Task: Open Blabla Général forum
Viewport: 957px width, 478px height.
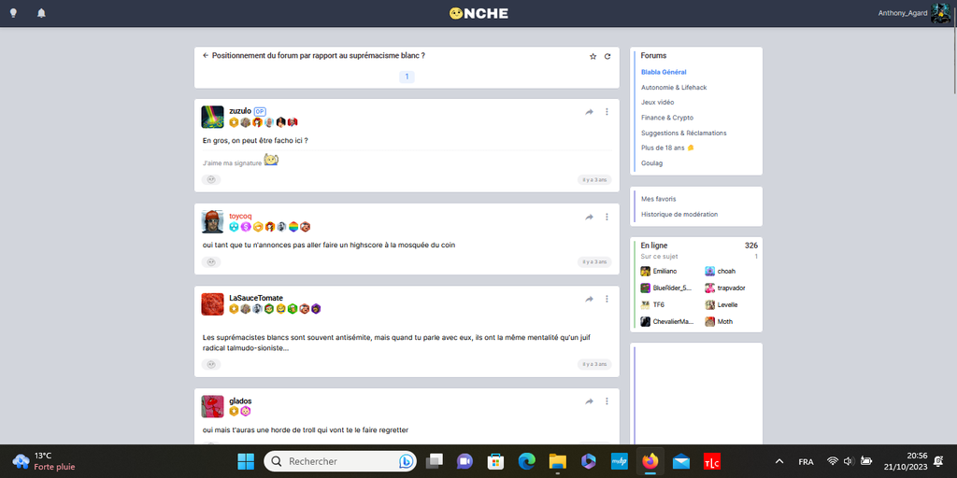Action: click(x=664, y=72)
